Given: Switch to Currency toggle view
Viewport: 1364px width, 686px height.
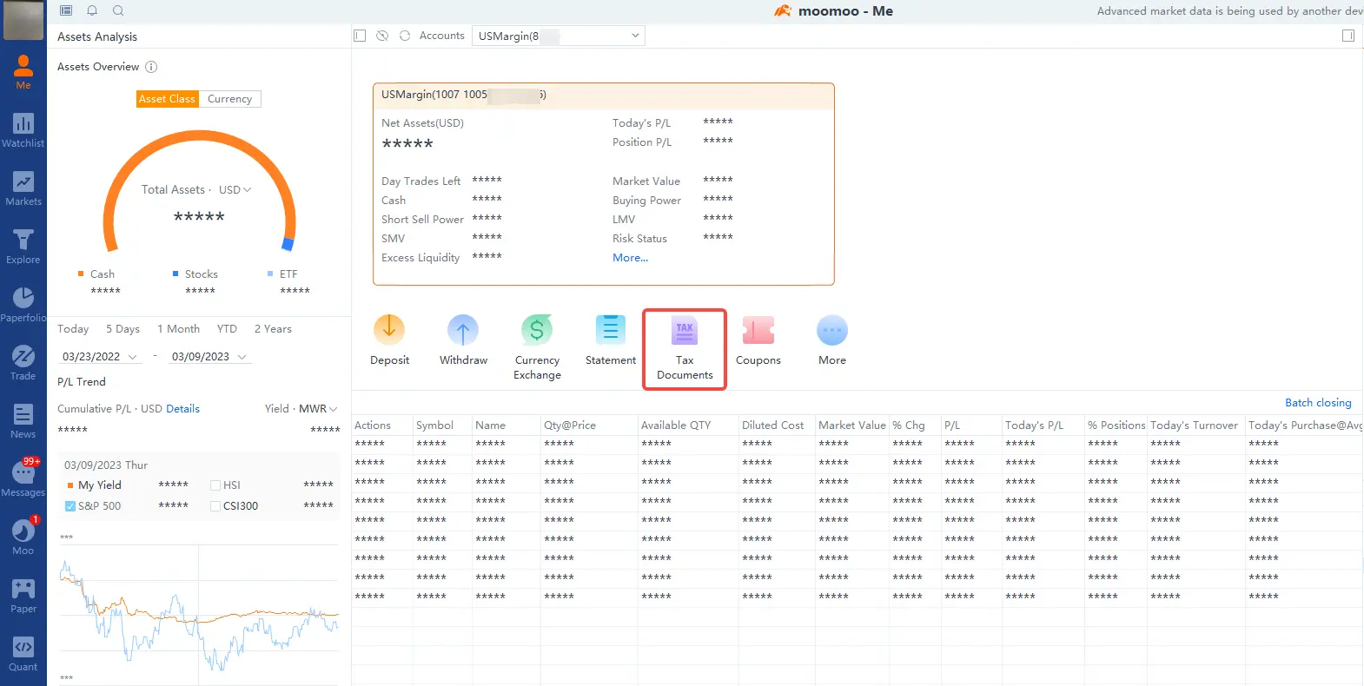Looking at the screenshot, I should (230, 99).
